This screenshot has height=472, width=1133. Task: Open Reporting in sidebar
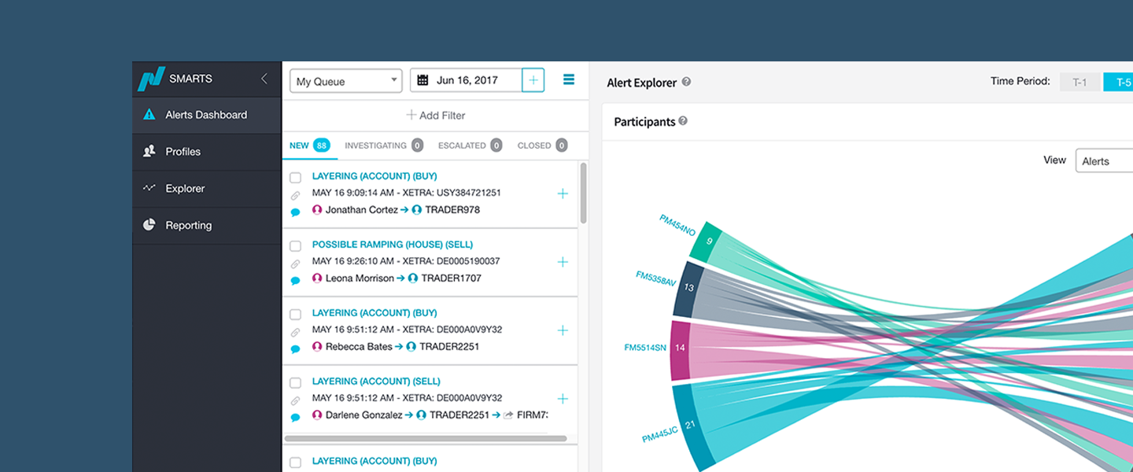207,226
